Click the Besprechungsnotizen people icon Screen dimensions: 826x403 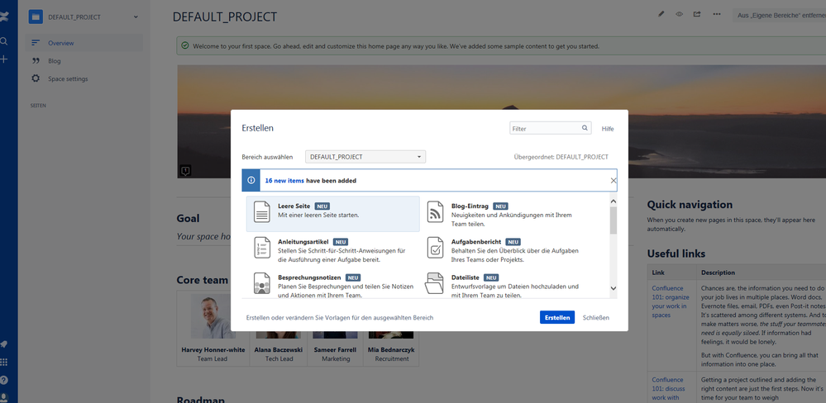pyautogui.click(x=262, y=282)
